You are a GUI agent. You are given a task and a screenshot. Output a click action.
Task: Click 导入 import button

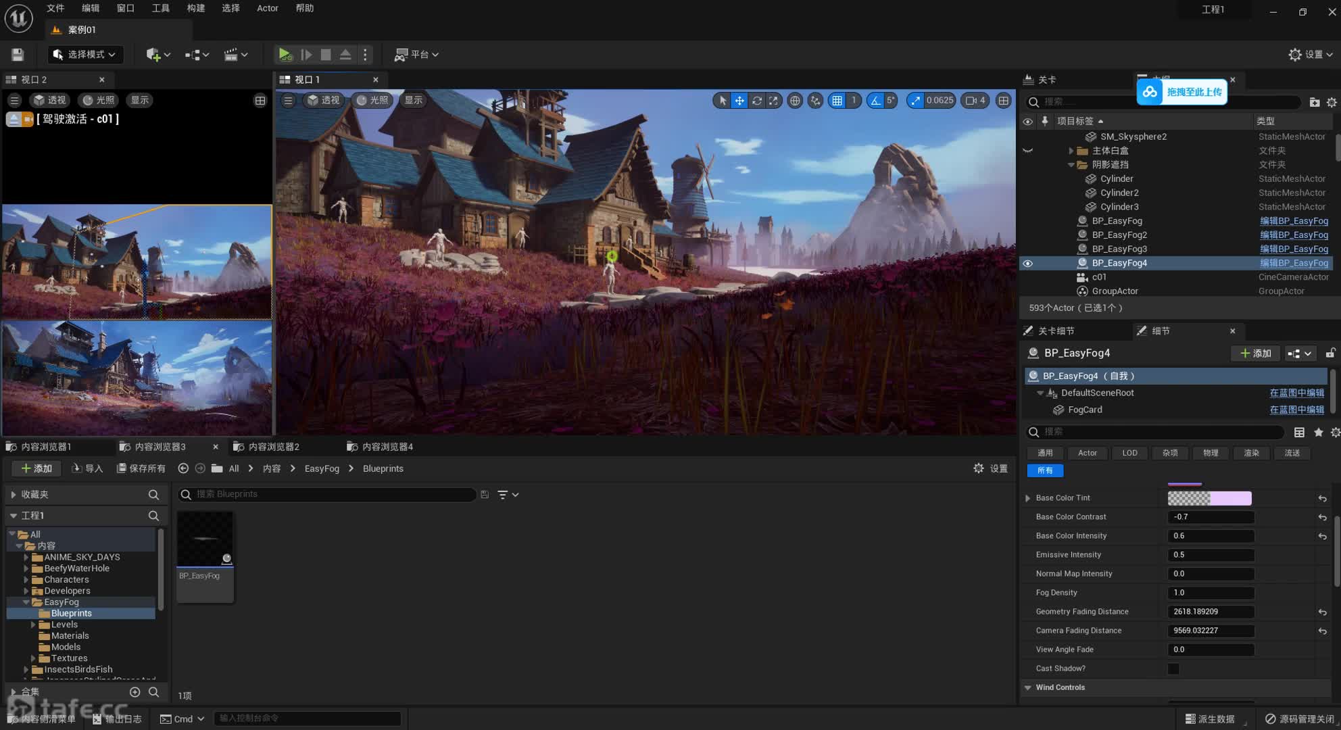(x=87, y=468)
